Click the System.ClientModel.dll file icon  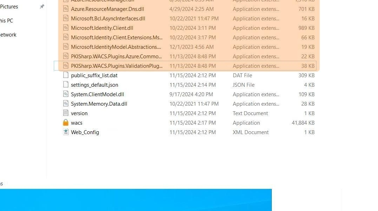click(x=65, y=94)
